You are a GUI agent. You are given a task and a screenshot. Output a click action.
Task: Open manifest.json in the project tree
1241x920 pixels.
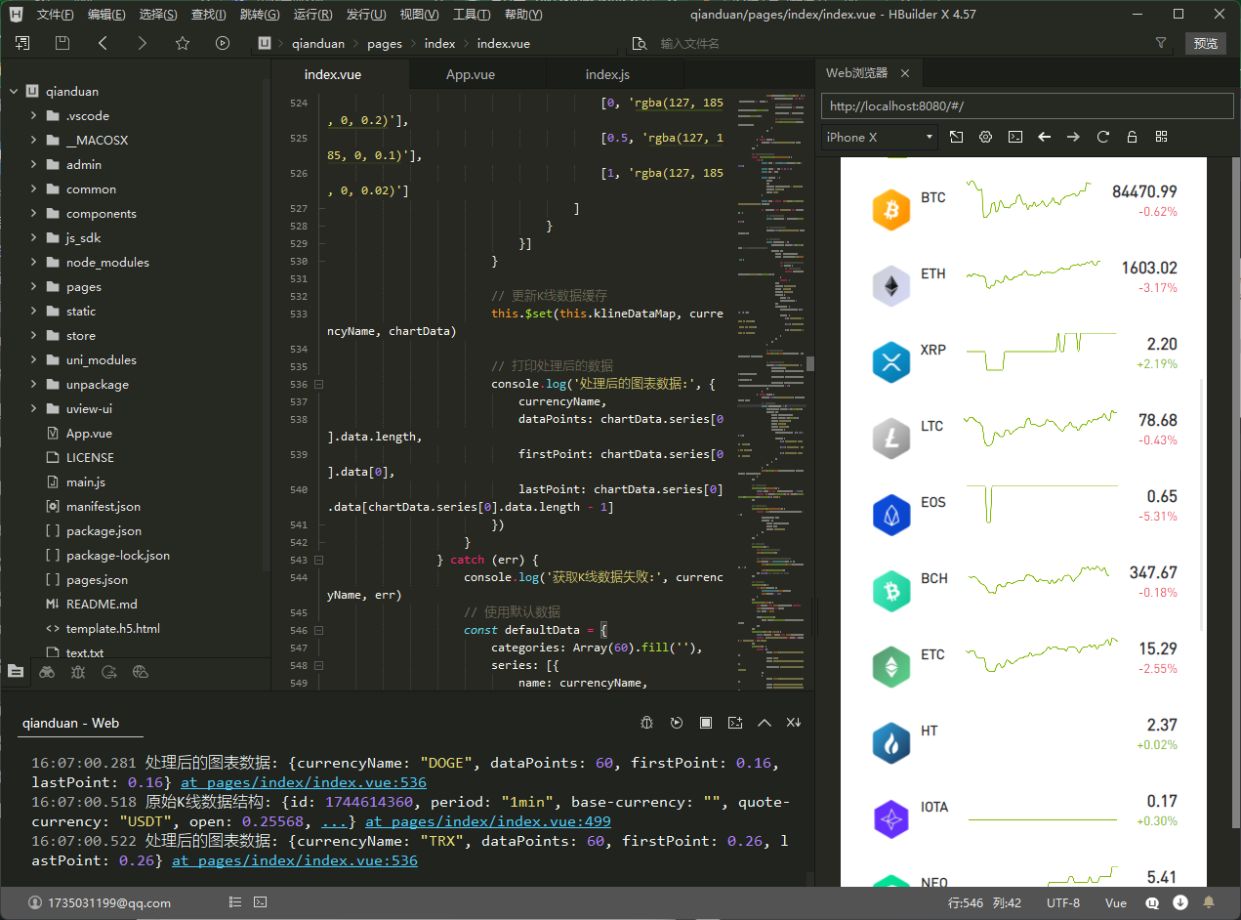(x=103, y=507)
